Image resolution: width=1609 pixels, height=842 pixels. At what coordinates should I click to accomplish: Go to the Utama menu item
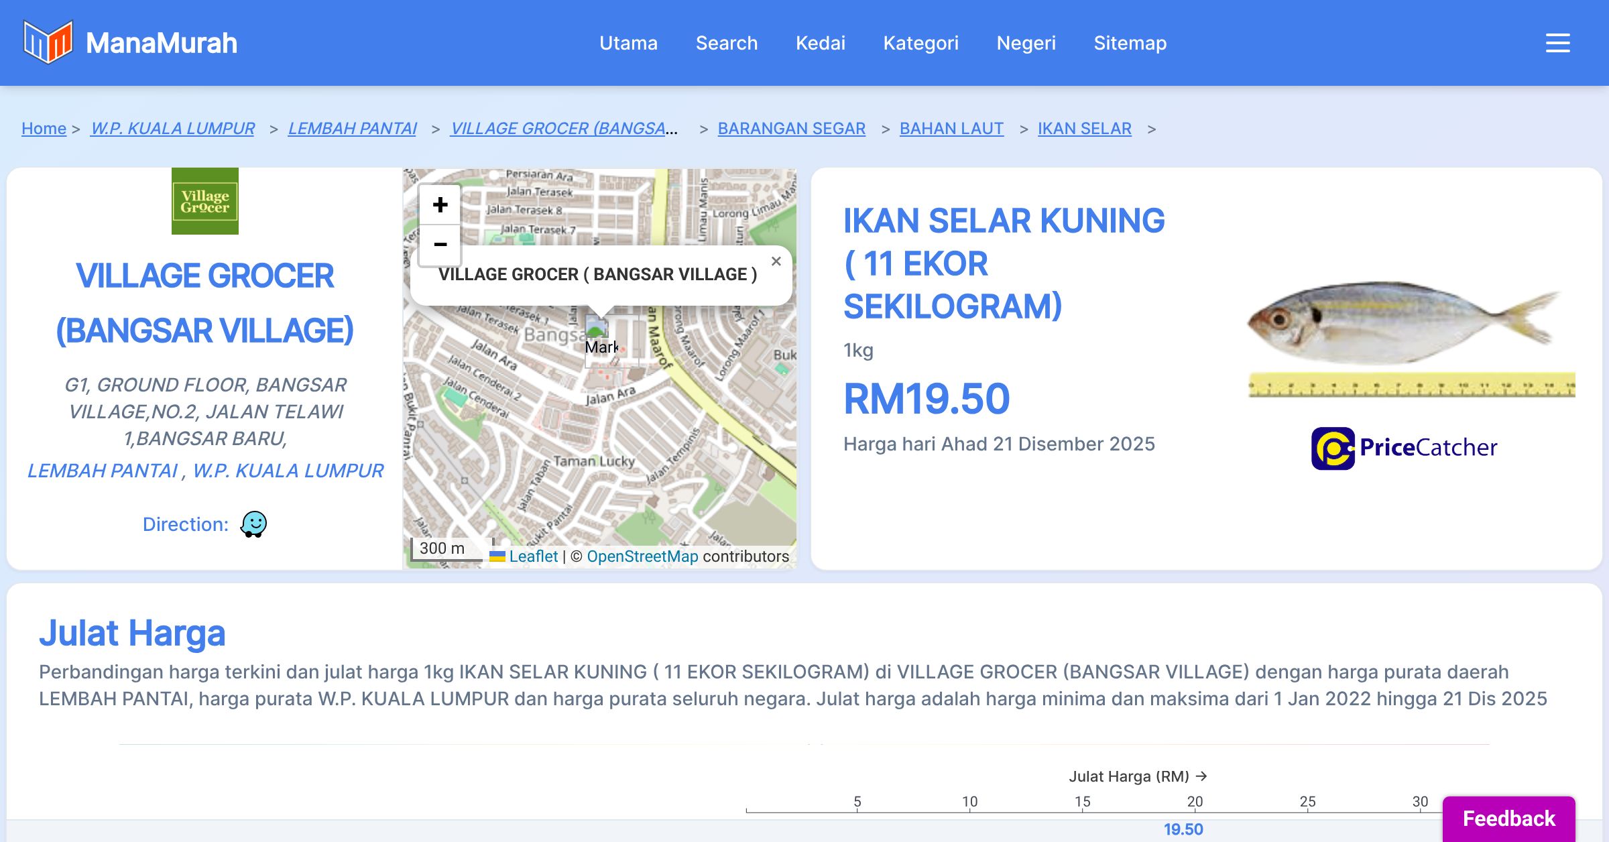(628, 43)
